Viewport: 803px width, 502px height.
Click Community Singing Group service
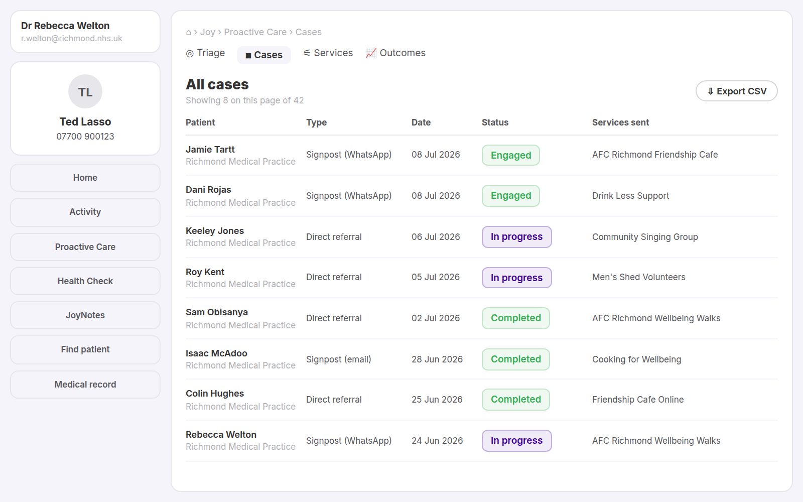(645, 237)
